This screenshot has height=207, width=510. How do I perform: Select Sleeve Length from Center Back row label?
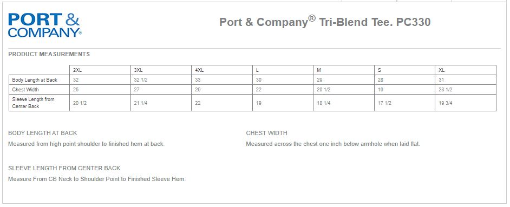[33, 103]
